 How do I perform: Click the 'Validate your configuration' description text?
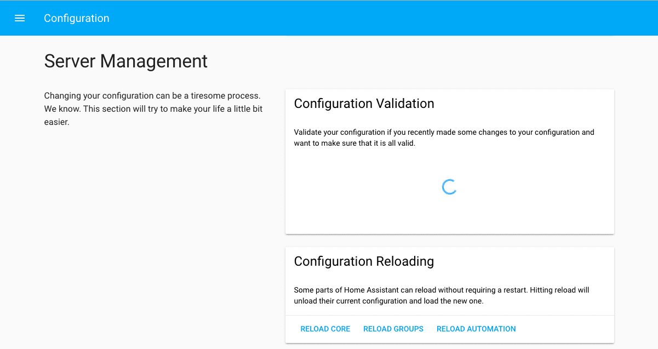pos(444,132)
